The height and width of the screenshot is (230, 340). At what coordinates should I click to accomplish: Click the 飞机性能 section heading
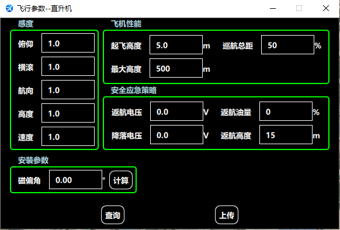point(126,23)
